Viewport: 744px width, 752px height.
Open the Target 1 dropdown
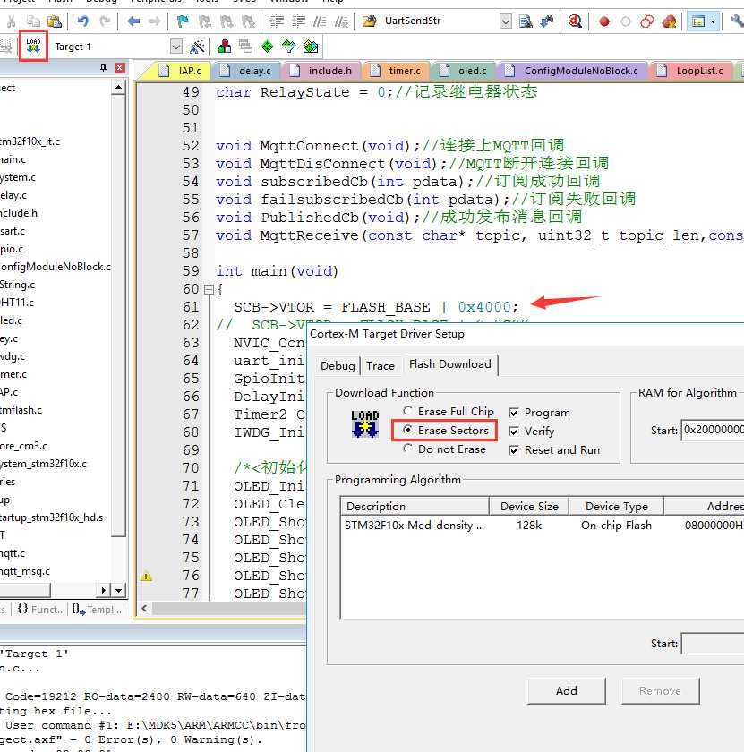coord(175,47)
